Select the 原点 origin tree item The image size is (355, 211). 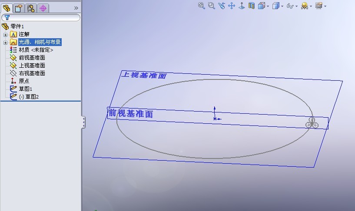point(24,81)
